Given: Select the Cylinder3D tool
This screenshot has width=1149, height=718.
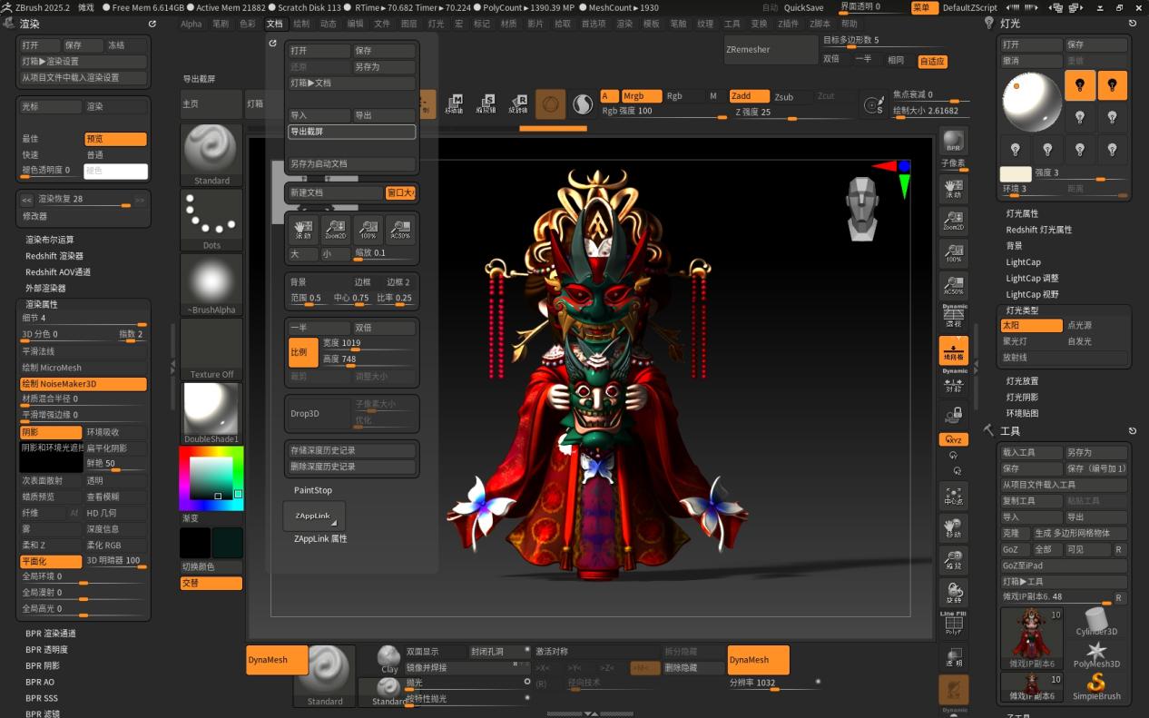Looking at the screenshot, I should pyautogui.click(x=1096, y=622).
